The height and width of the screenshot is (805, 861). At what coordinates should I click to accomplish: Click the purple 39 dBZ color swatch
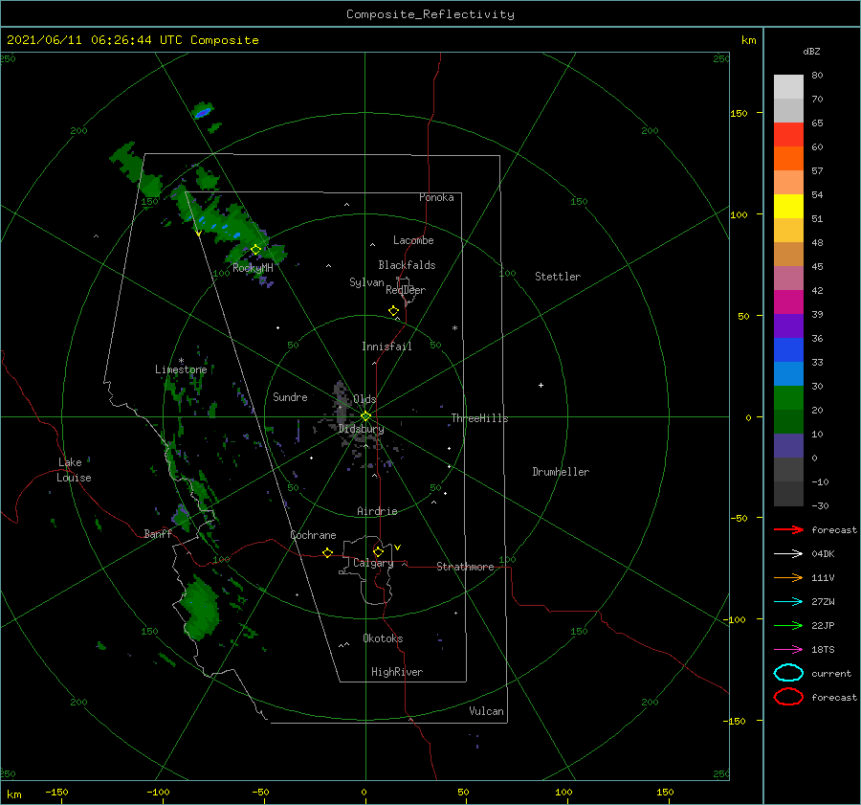point(788,325)
